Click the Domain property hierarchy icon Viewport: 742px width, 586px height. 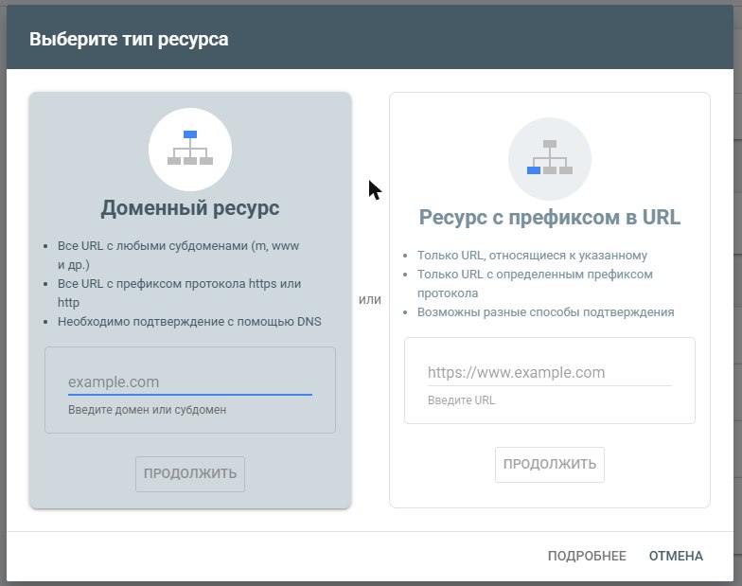(190, 150)
